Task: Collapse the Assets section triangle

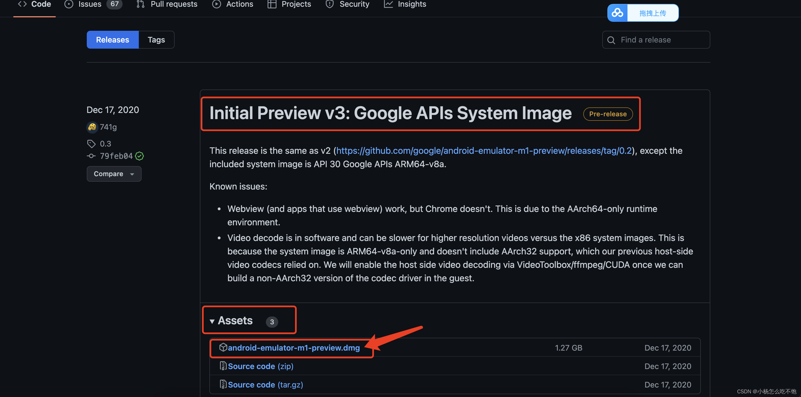Action: [212, 321]
